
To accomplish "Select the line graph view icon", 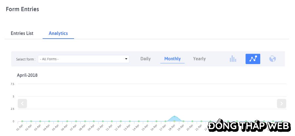I will coord(253,59).
